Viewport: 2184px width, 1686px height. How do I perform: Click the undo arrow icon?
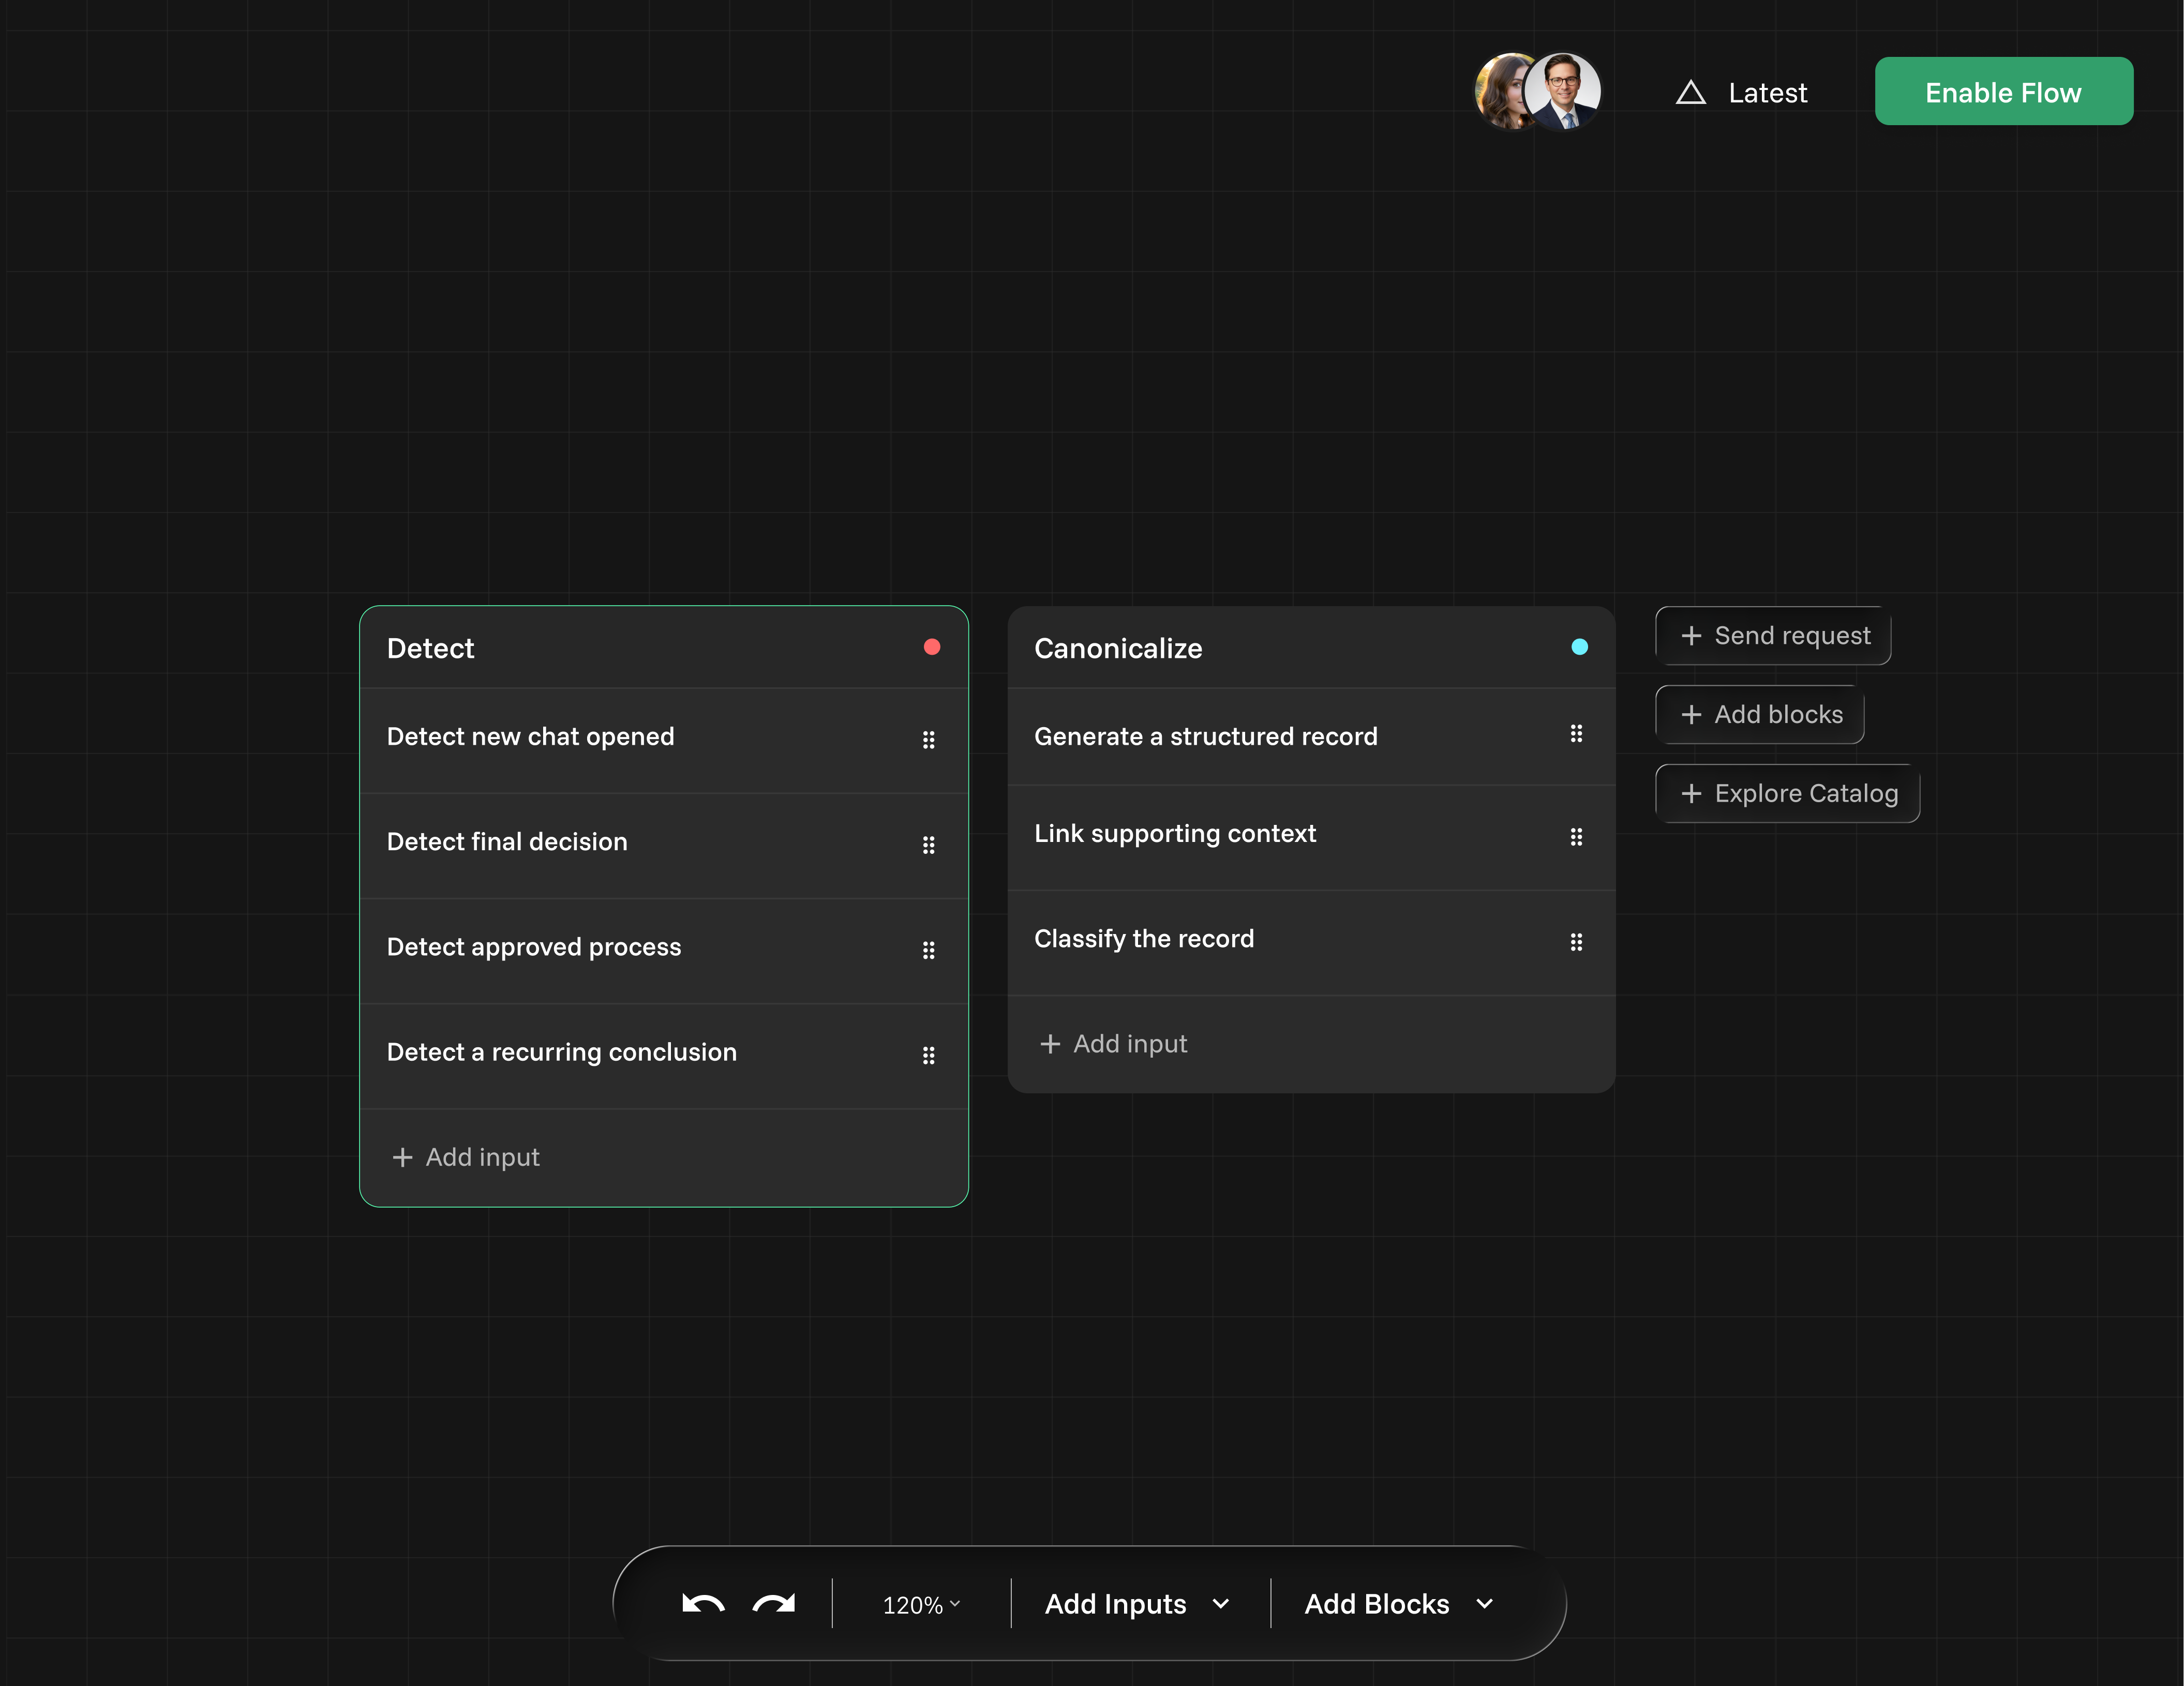point(702,1604)
